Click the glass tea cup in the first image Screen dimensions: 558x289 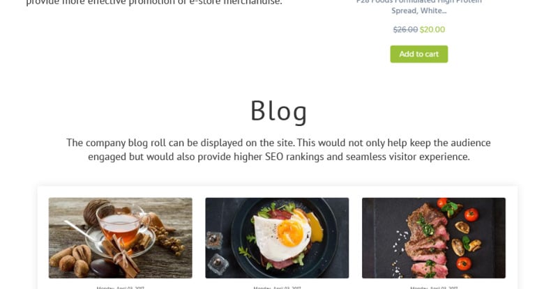tap(121, 224)
